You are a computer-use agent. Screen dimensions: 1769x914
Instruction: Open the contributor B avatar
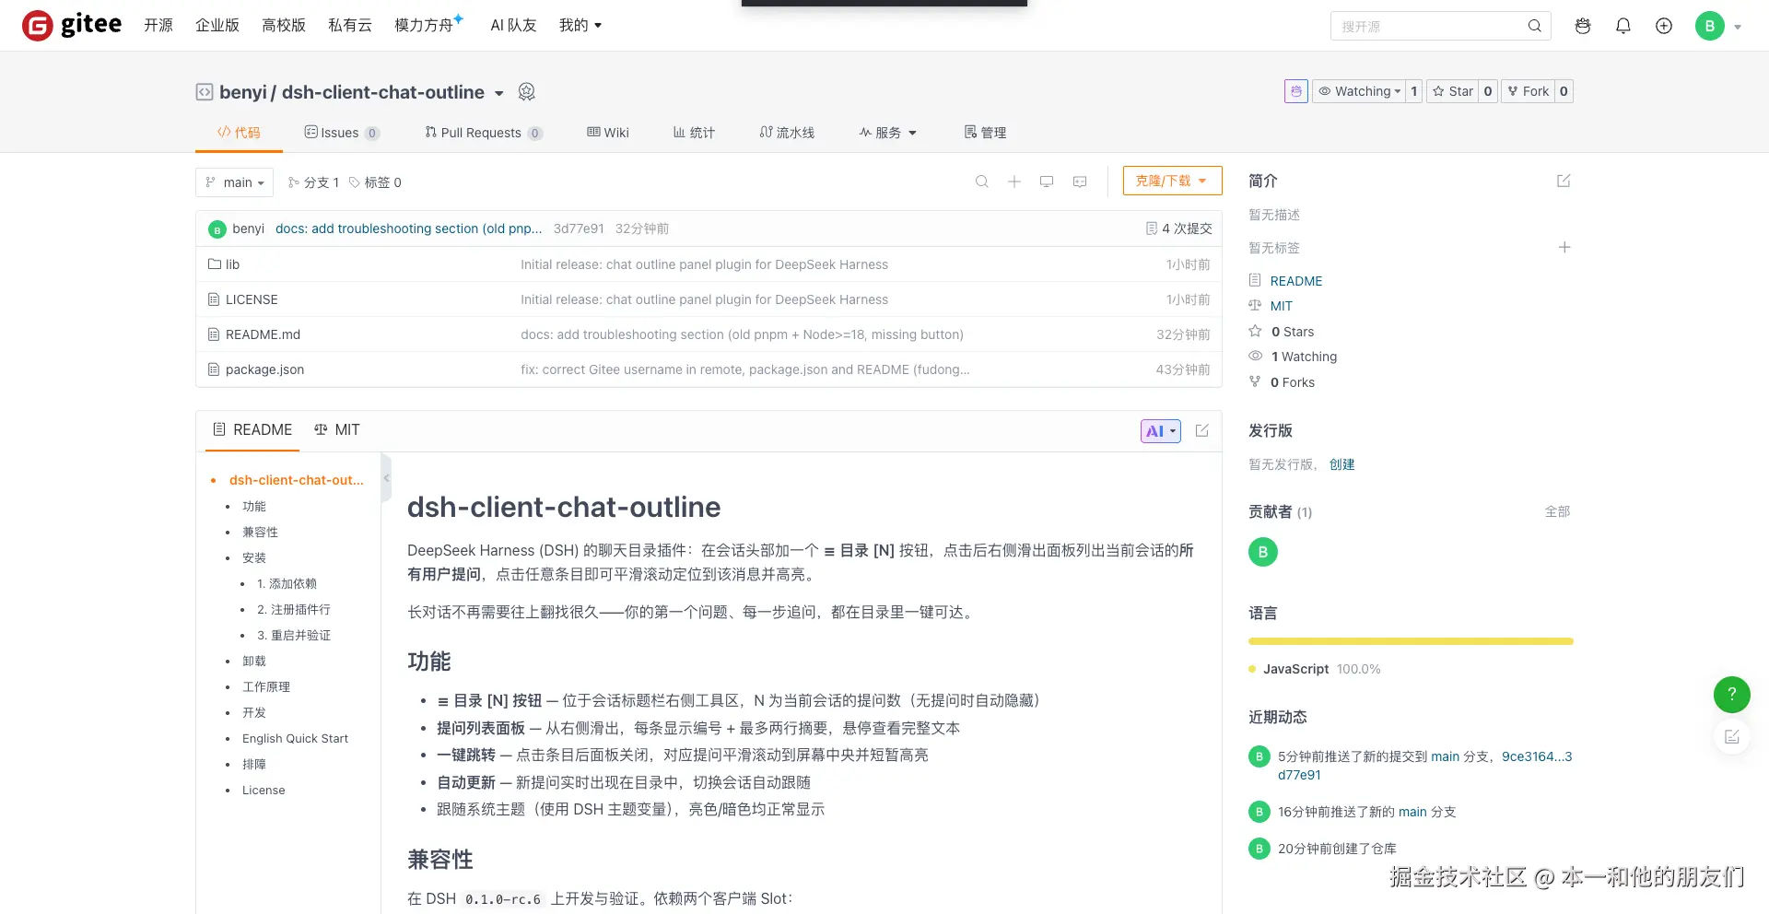point(1263,552)
